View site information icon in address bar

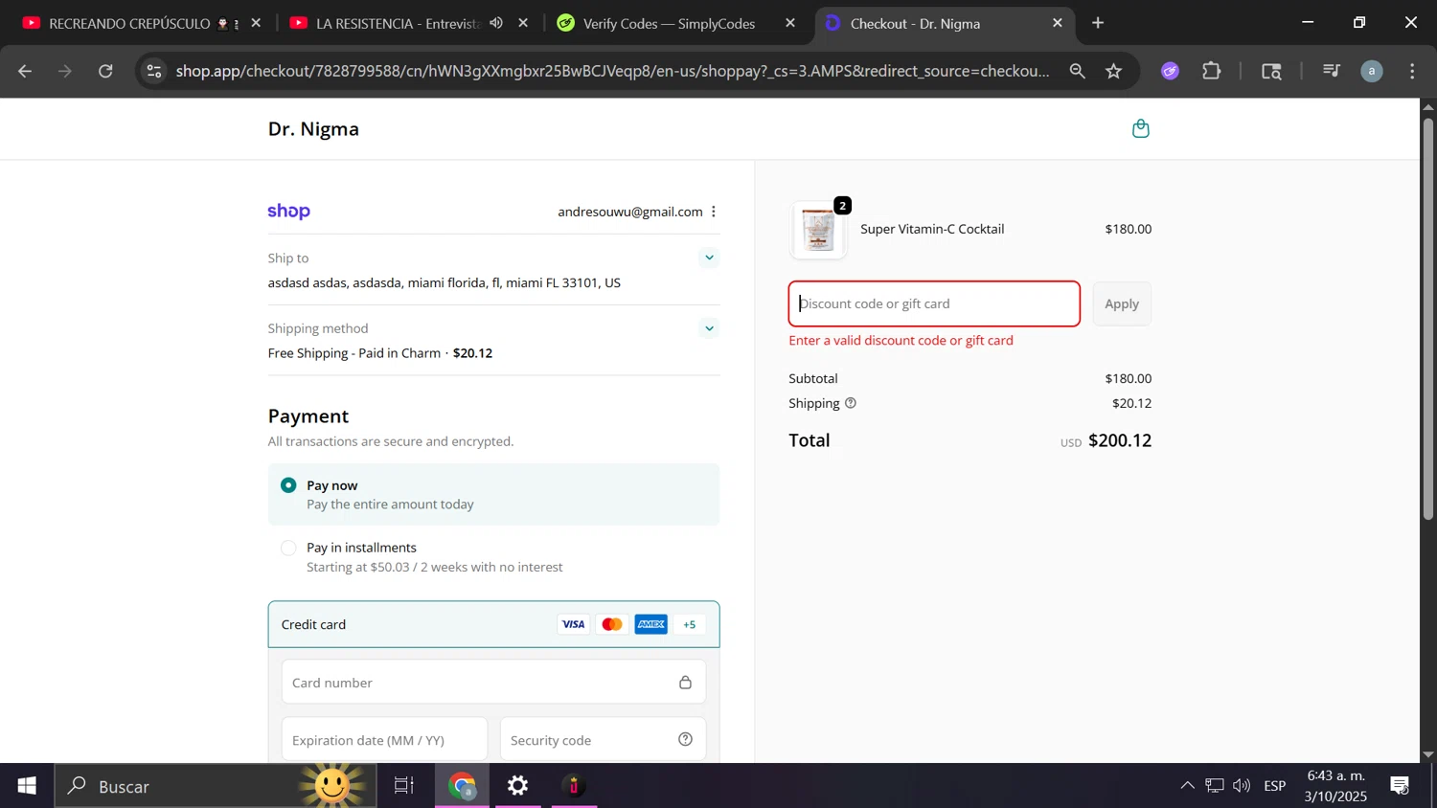tap(154, 71)
